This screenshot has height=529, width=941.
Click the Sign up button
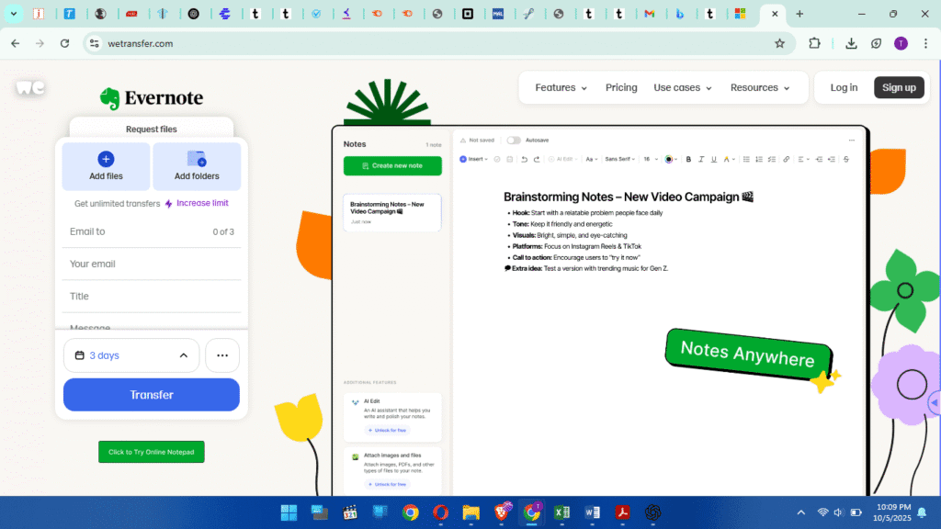pyautogui.click(x=899, y=87)
